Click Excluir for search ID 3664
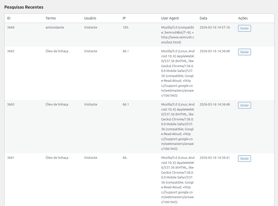Screen dimensions: 278x206 [x=244, y=28]
